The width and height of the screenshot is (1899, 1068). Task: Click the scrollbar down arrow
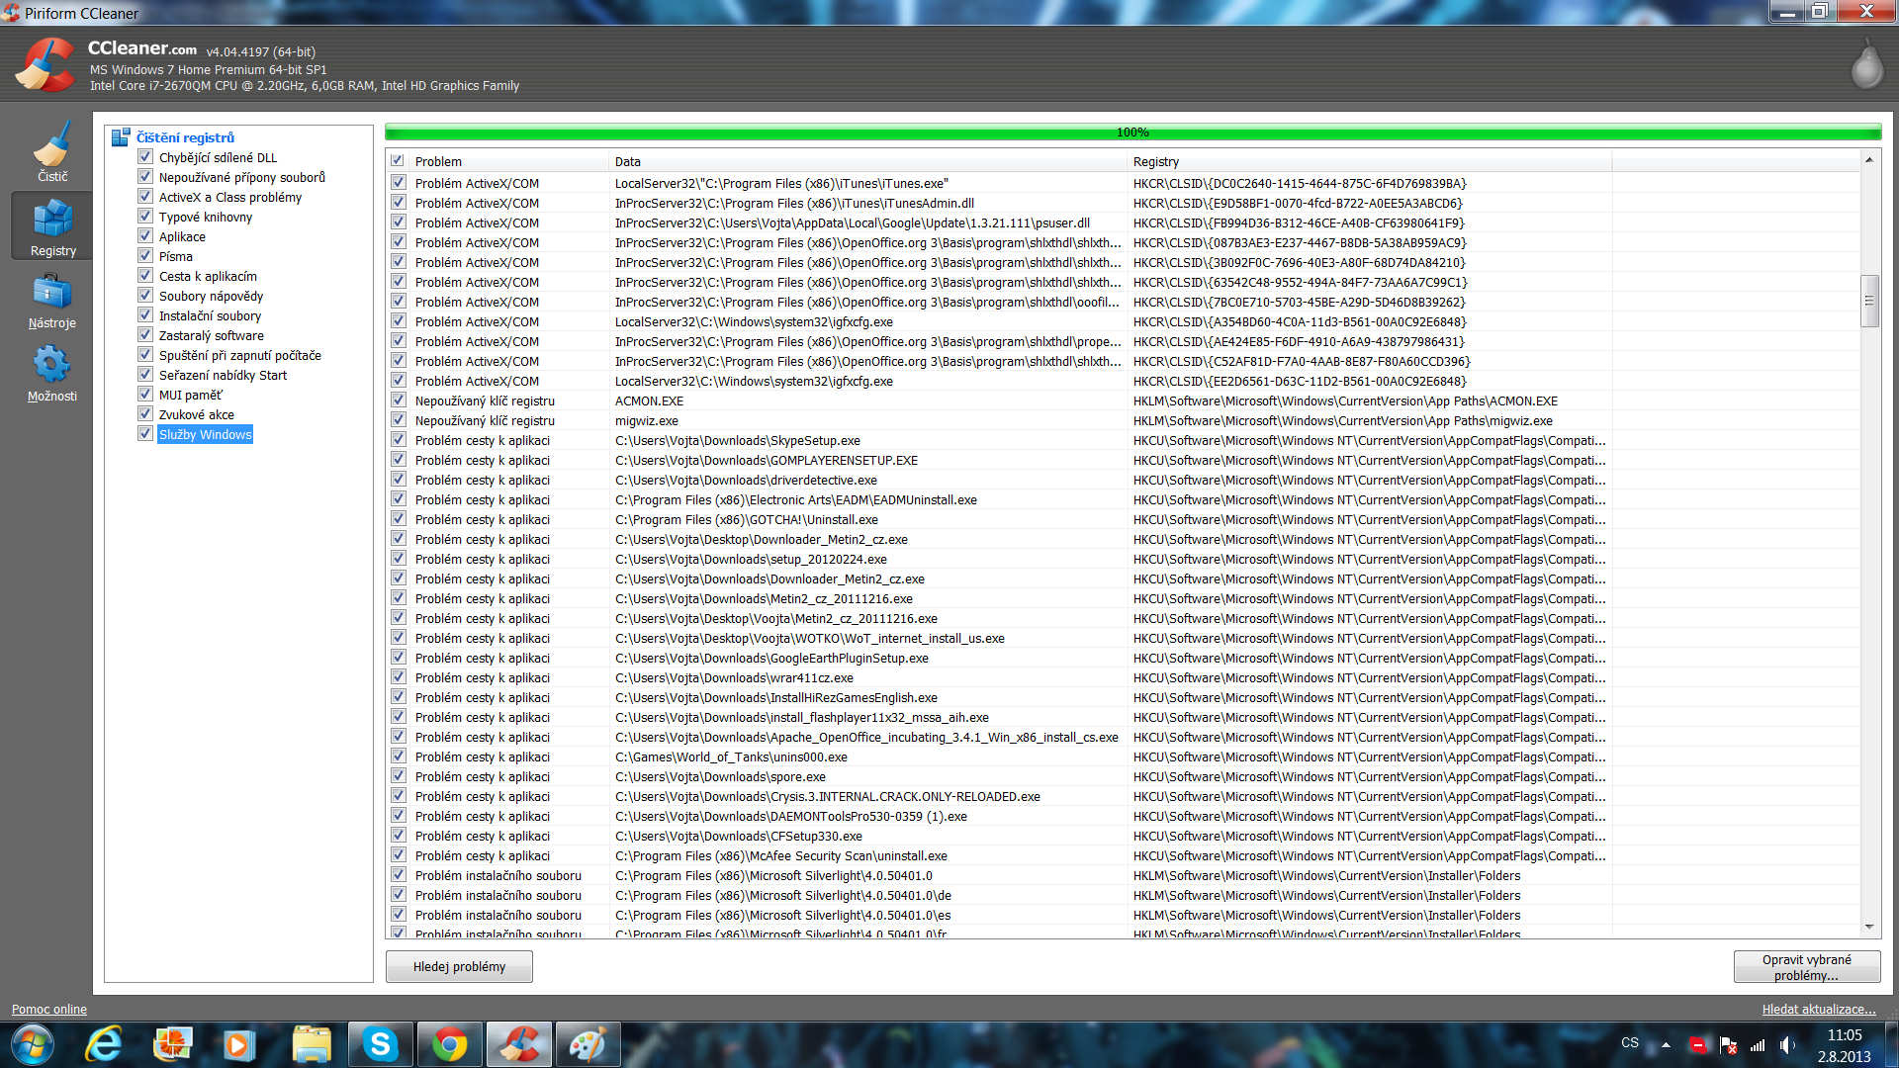1868,927
